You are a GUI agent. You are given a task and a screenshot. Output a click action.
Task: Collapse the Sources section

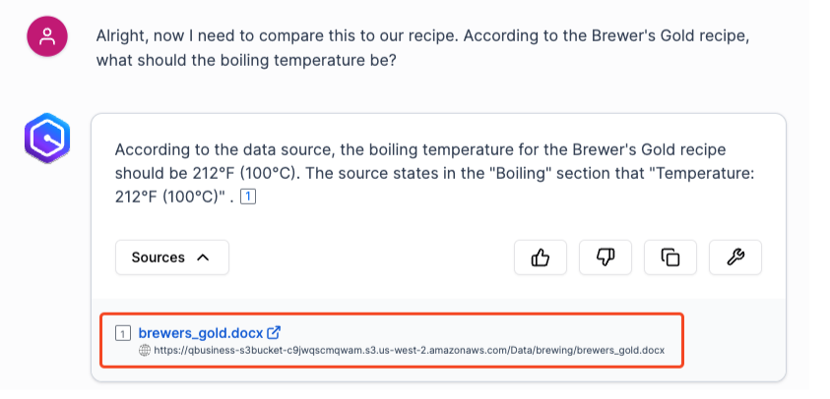171,257
